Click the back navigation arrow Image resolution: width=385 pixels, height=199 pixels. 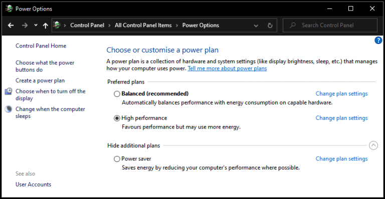click(x=11, y=25)
